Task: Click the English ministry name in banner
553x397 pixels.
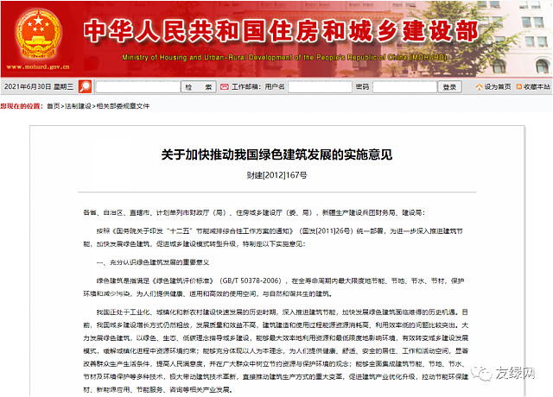Action: point(284,57)
